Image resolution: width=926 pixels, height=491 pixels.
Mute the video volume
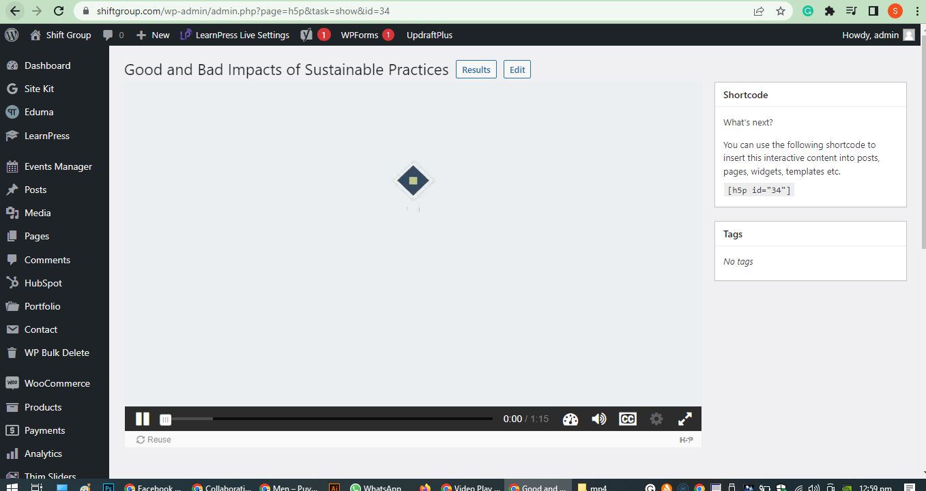598,419
